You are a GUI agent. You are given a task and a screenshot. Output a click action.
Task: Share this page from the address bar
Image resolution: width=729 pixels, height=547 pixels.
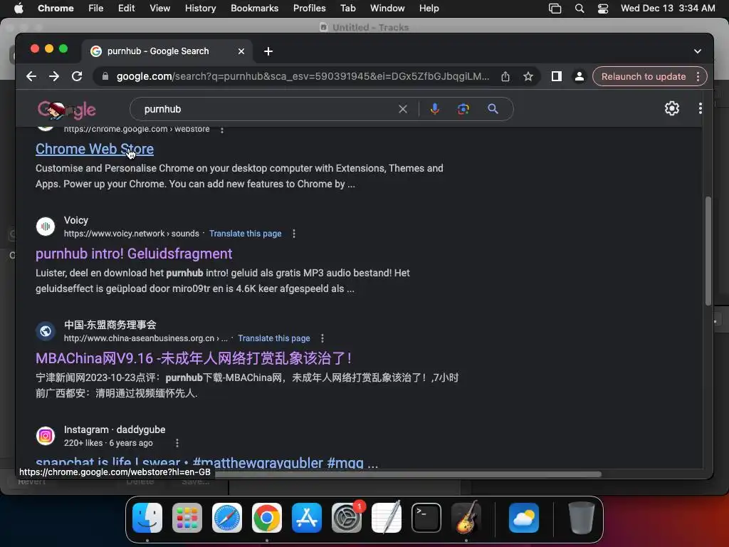point(505,76)
